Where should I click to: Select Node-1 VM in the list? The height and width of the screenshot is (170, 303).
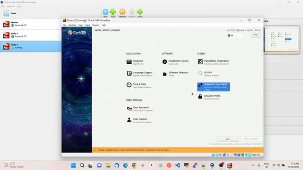click(31, 35)
